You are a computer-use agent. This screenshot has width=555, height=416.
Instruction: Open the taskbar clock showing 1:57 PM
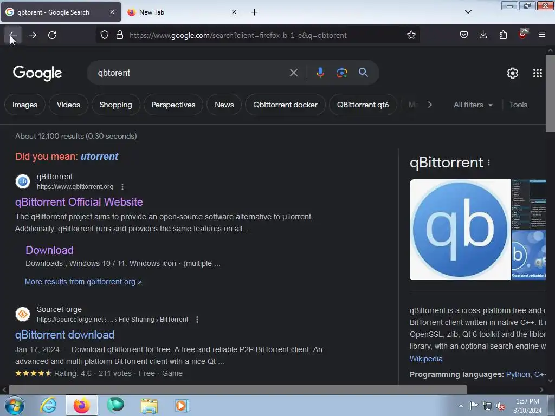[527, 406]
